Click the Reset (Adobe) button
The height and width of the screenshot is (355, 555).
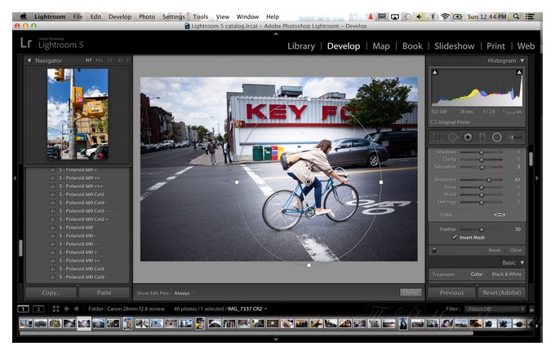(502, 293)
